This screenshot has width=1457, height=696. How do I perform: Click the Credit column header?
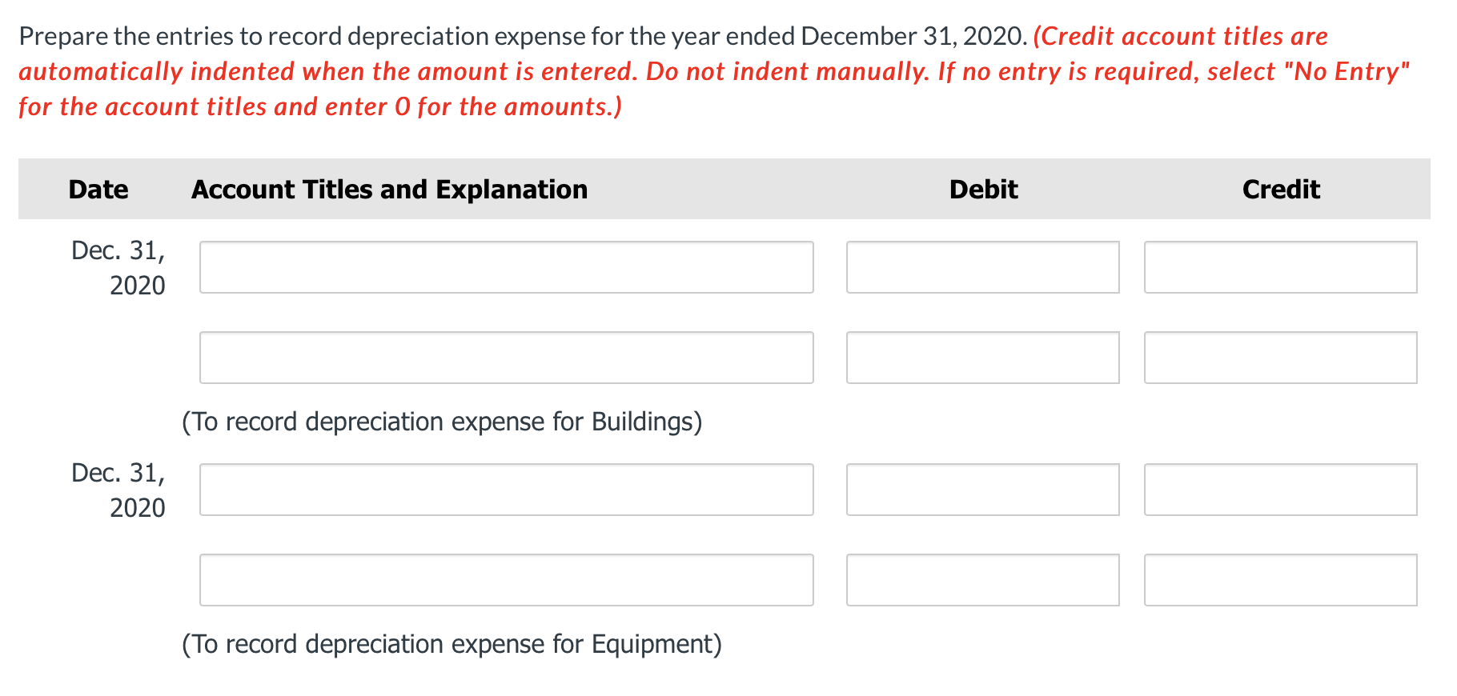pyautogui.click(x=1280, y=189)
